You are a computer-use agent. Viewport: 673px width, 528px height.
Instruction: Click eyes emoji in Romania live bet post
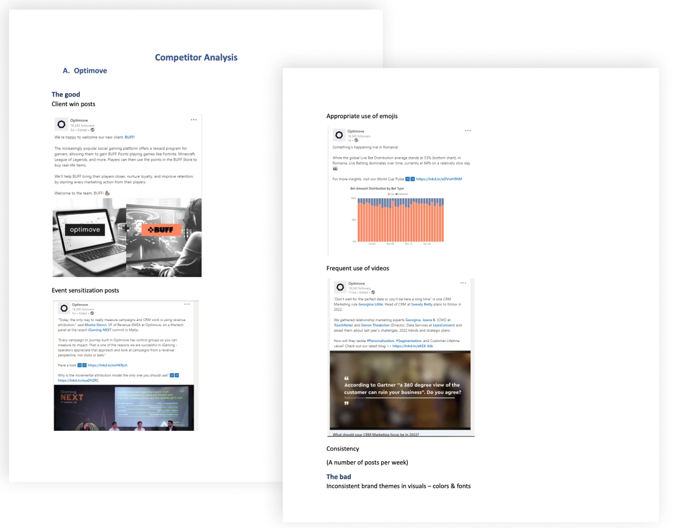[x=335, y=168]
